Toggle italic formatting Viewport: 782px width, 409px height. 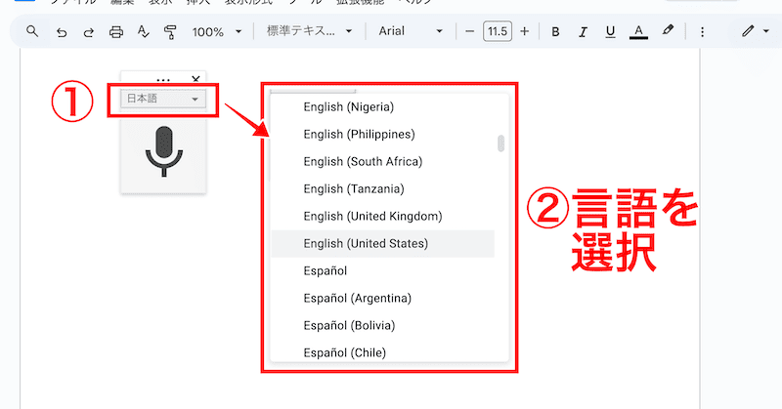pos(583,31)
